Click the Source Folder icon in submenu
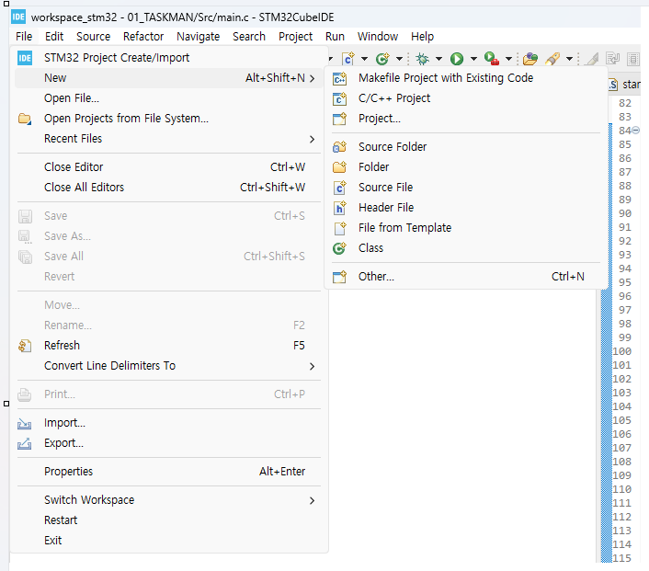 point(340,147)
